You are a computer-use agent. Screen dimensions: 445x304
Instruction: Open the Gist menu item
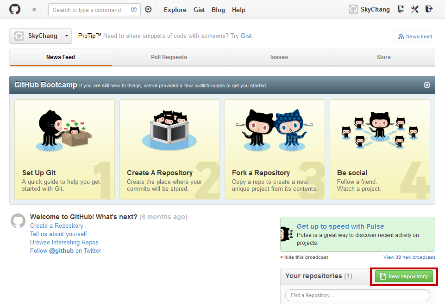pyautogui.click(x=199, y=10)
